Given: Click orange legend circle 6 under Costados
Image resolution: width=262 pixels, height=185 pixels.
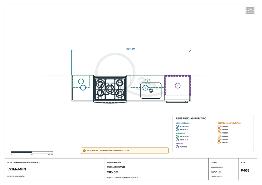Looking at the screenshot, I should 219,143.
